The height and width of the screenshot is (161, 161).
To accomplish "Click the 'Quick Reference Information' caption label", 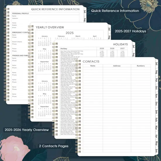I will (x=115, y=11).
